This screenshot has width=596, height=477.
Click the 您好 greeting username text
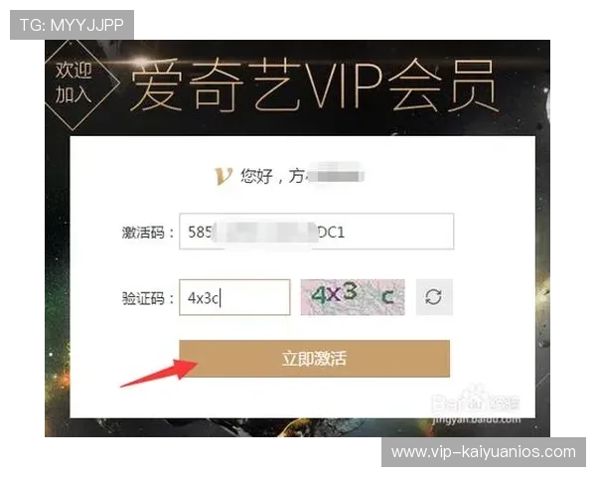pos(302,176)
